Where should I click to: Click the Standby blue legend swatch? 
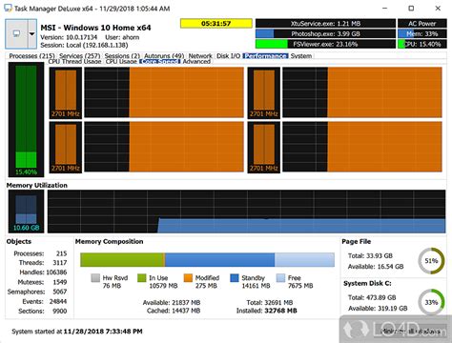pyautogui.click(x=235, y=278)
